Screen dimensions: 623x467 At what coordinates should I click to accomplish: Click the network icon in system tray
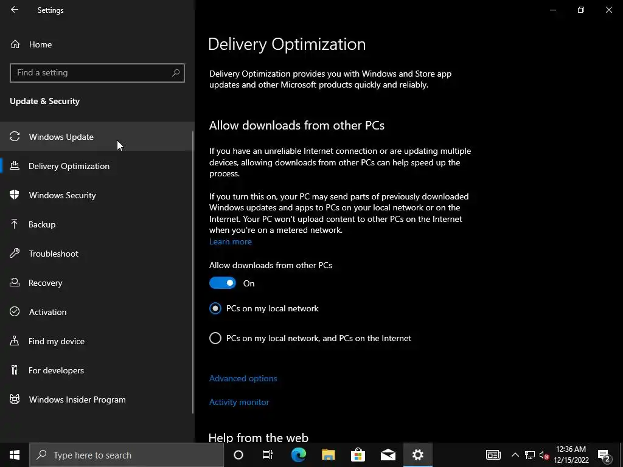(x=530, y=455)
